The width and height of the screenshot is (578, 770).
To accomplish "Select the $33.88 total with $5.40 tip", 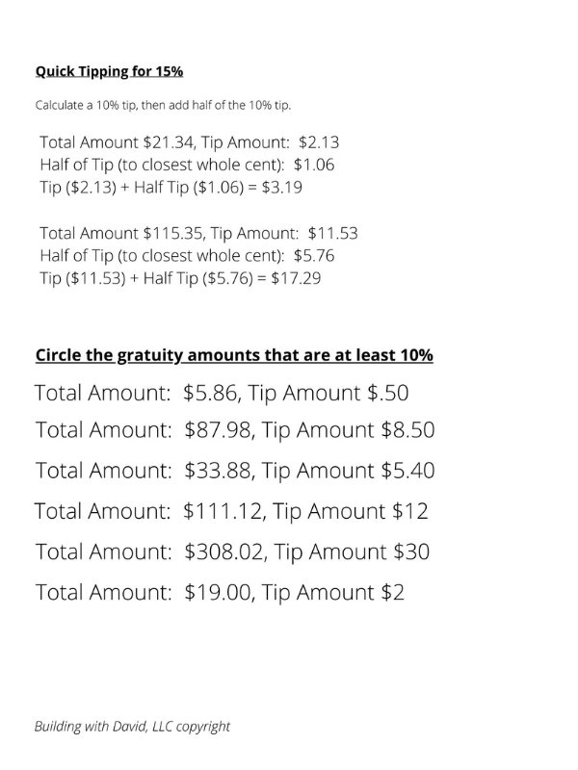I will [x=235, y=471].
